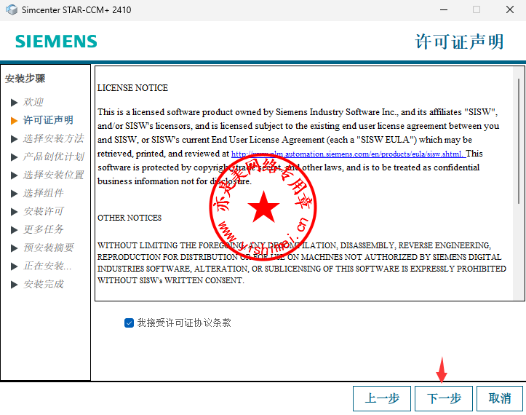This screenshot has height=415, width=526.
Task: Select the 选择安装位置 step label
Action: tap(53, 175)
